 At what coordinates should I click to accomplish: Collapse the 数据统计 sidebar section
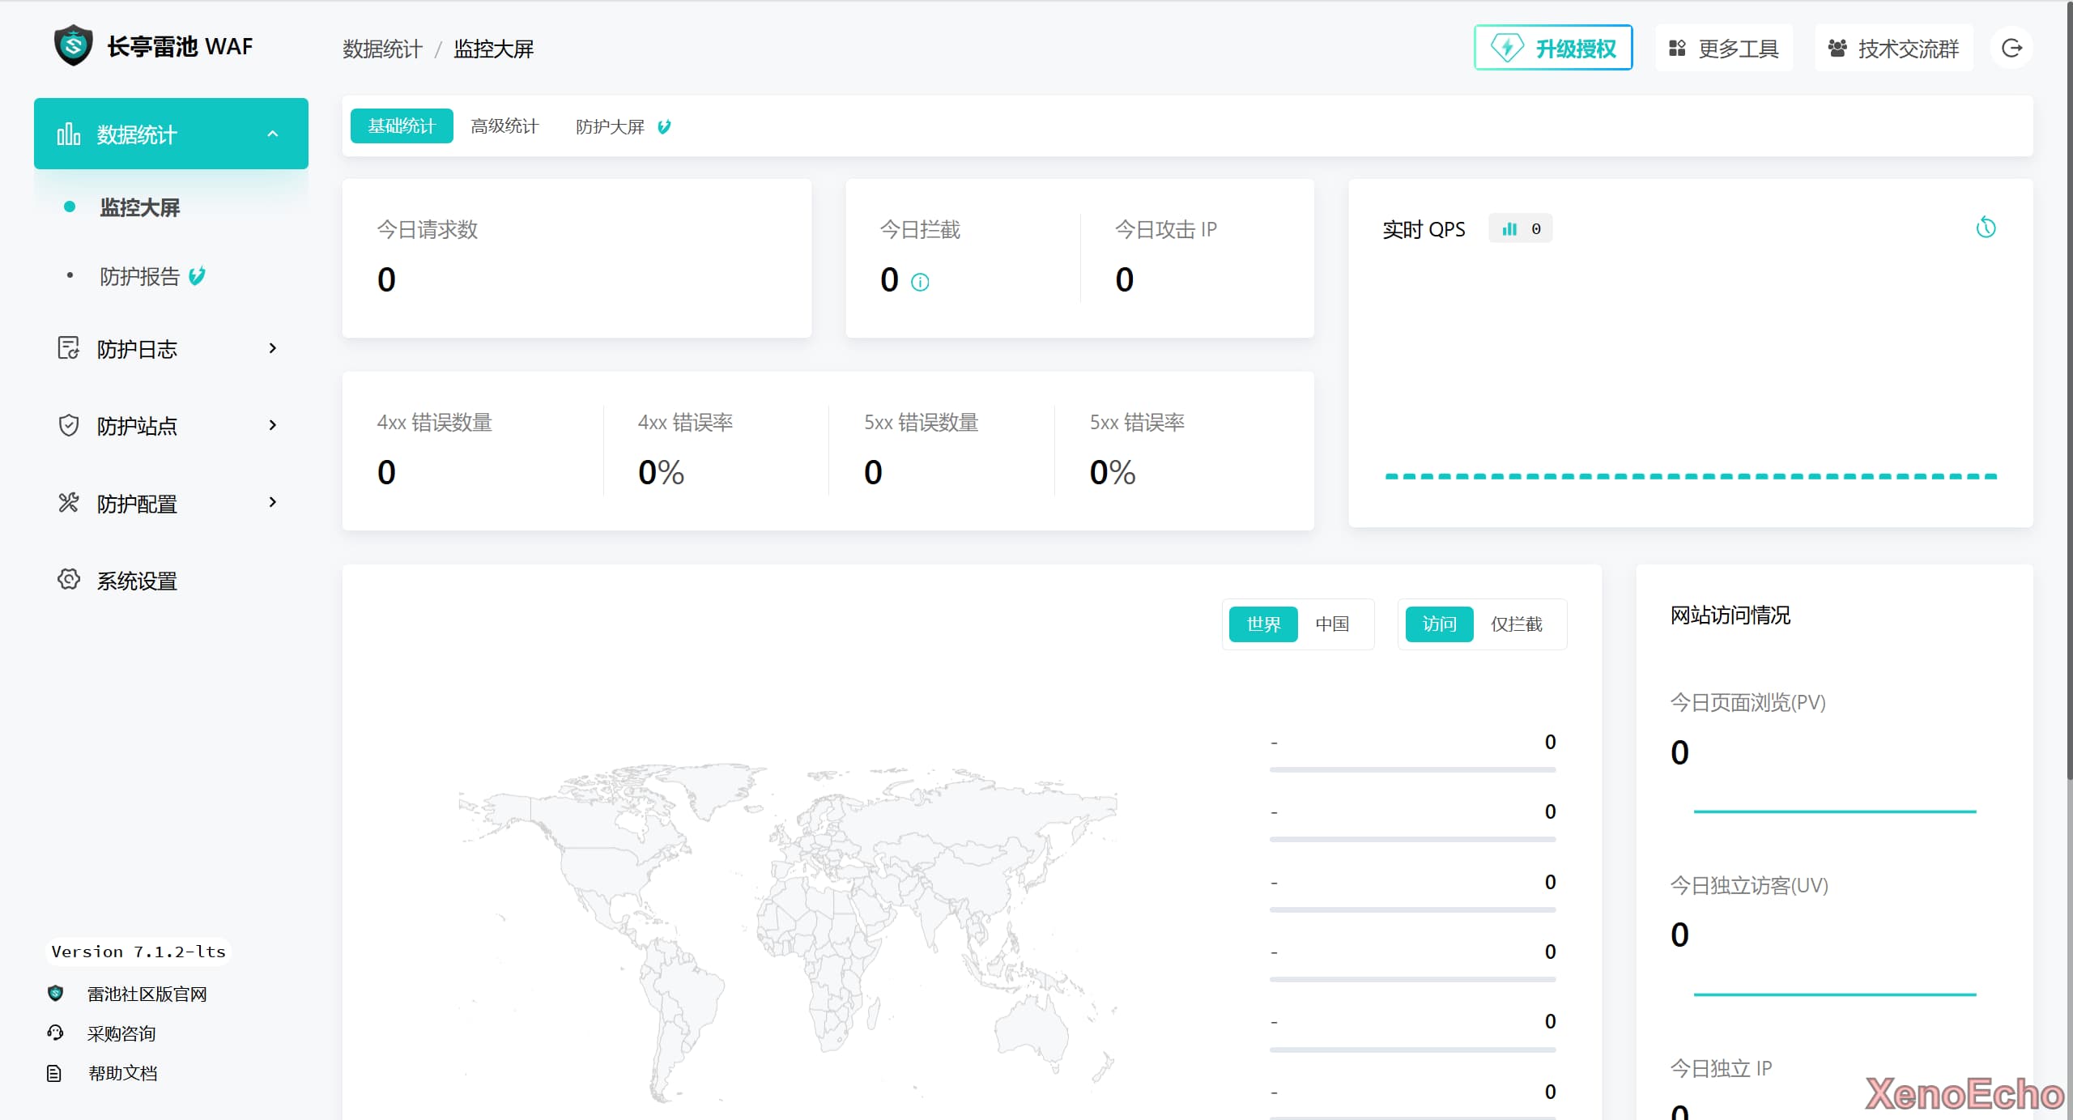pyautogui.click(x=273, y=134)
